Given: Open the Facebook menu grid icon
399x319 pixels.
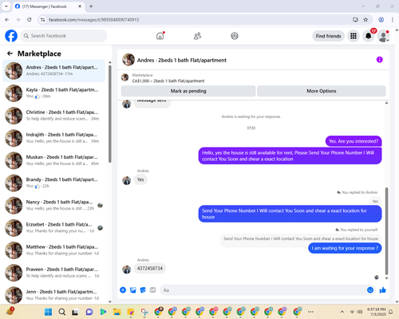Looking at the screenshot, I should pyautogui.click(x=354, y=36).
